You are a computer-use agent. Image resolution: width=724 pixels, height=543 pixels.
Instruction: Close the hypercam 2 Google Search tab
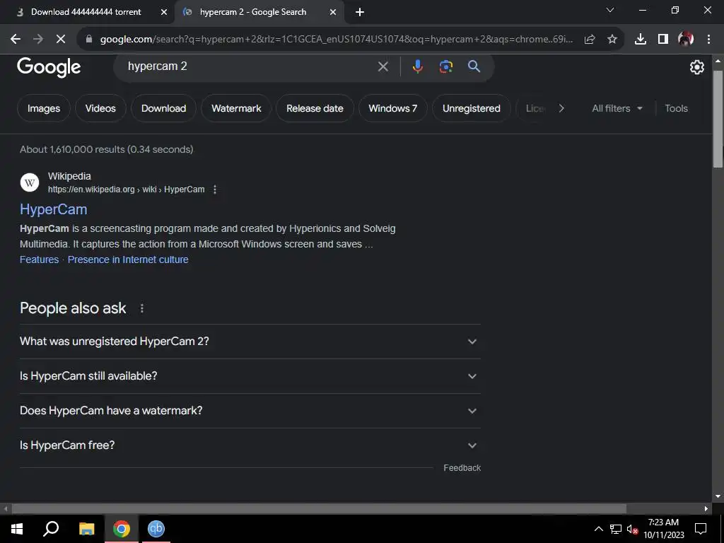pos(333,12)
